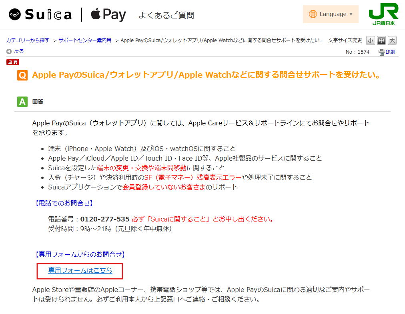Image resolution: width=405 pixels, height=314 pixels.
Task: Click the back arrow icon beside 戻る
Action: click(9, 51)
